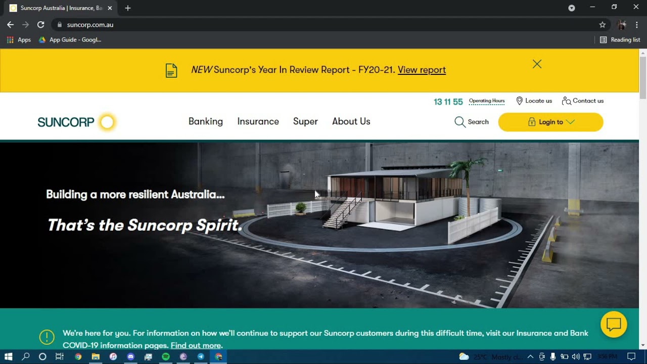Click the report document icon in banner
This screenshot has height=364, width=647.
click(x=172, y=70)
